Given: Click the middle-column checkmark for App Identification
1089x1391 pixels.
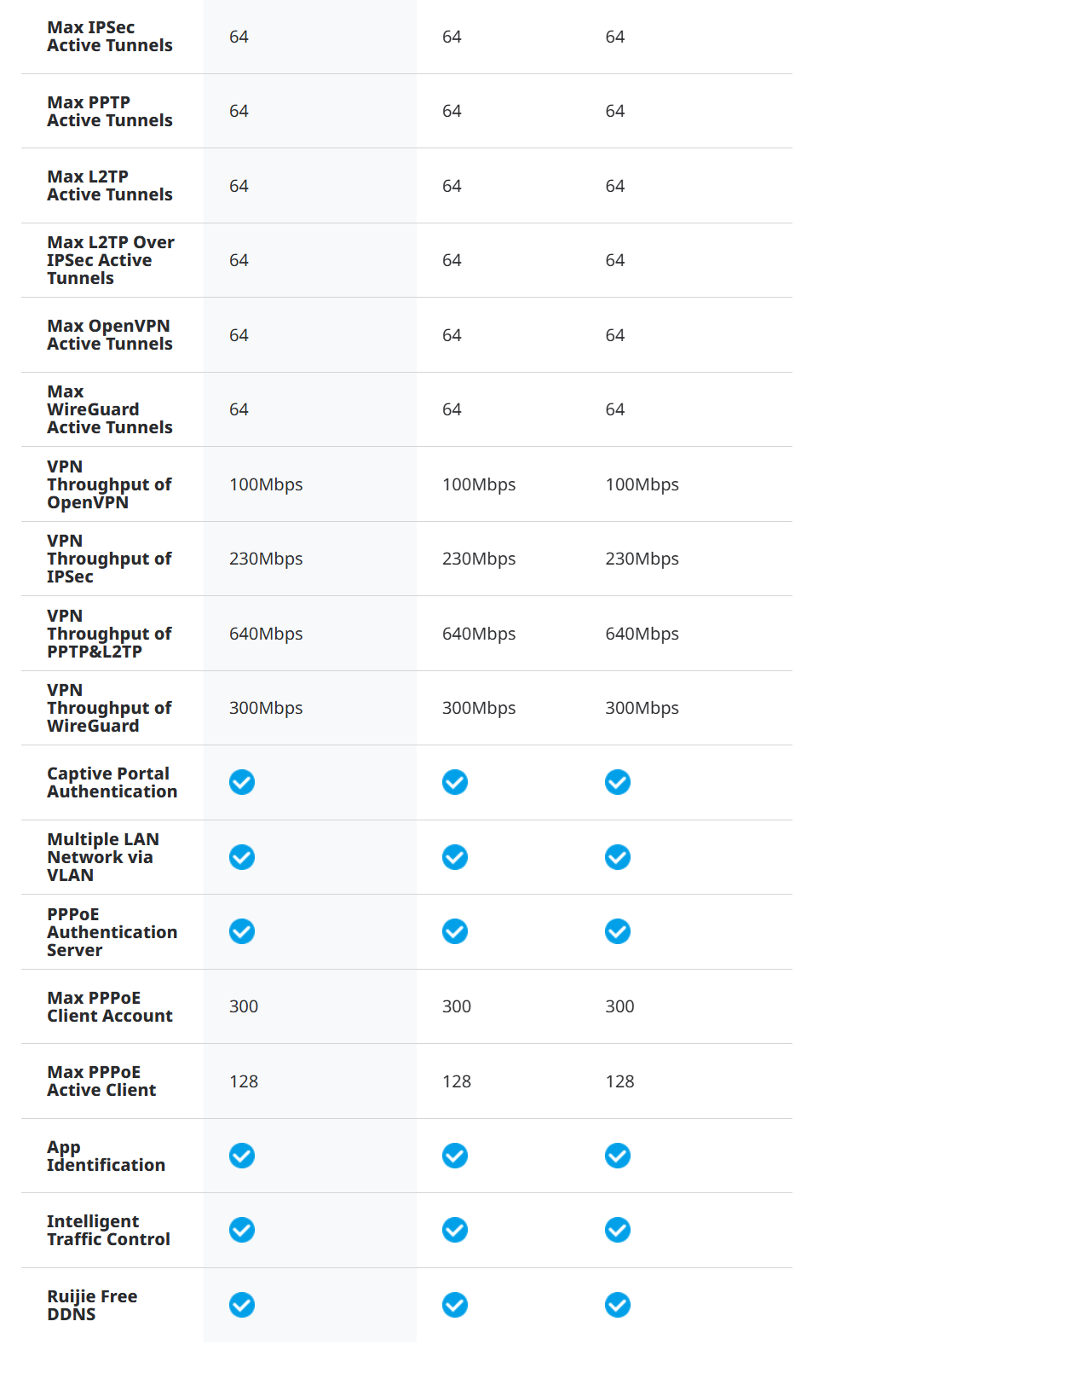Looking at the screenshot, I should pos(455,1156).
